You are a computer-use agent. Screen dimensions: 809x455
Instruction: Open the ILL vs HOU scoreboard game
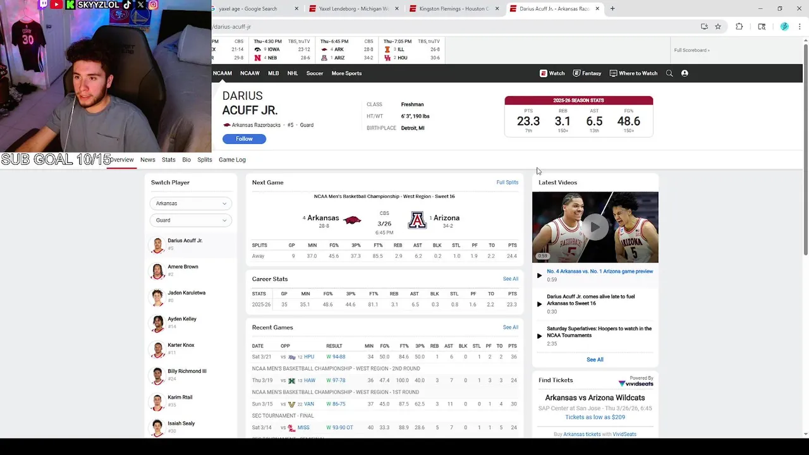pos(411,50)
